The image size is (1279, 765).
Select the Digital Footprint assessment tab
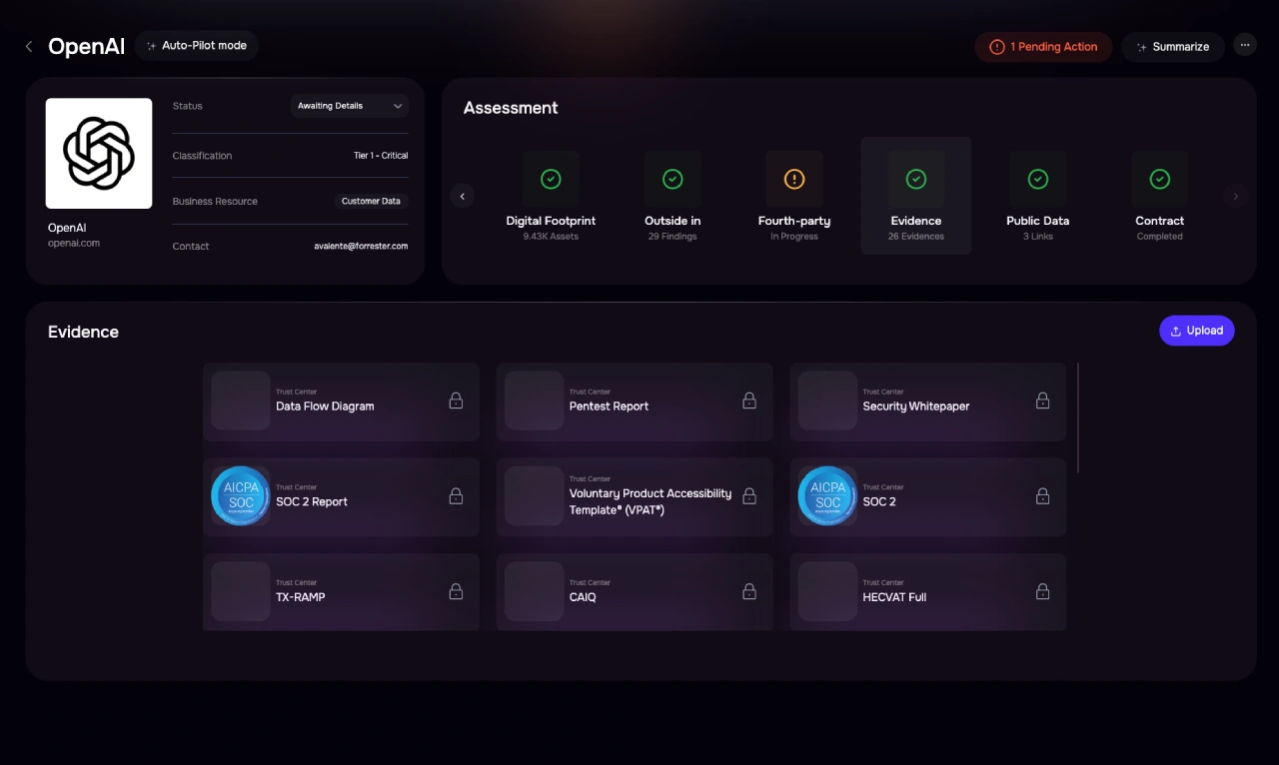551,196
